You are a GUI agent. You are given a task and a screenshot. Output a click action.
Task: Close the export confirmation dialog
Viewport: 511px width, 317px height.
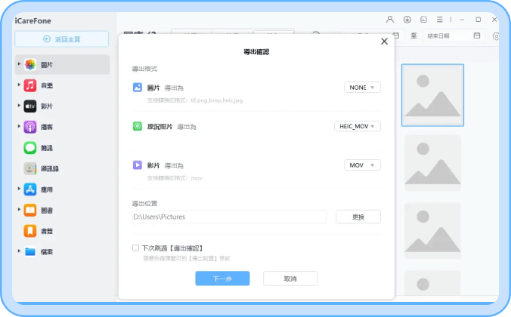[x=385, y=42]
